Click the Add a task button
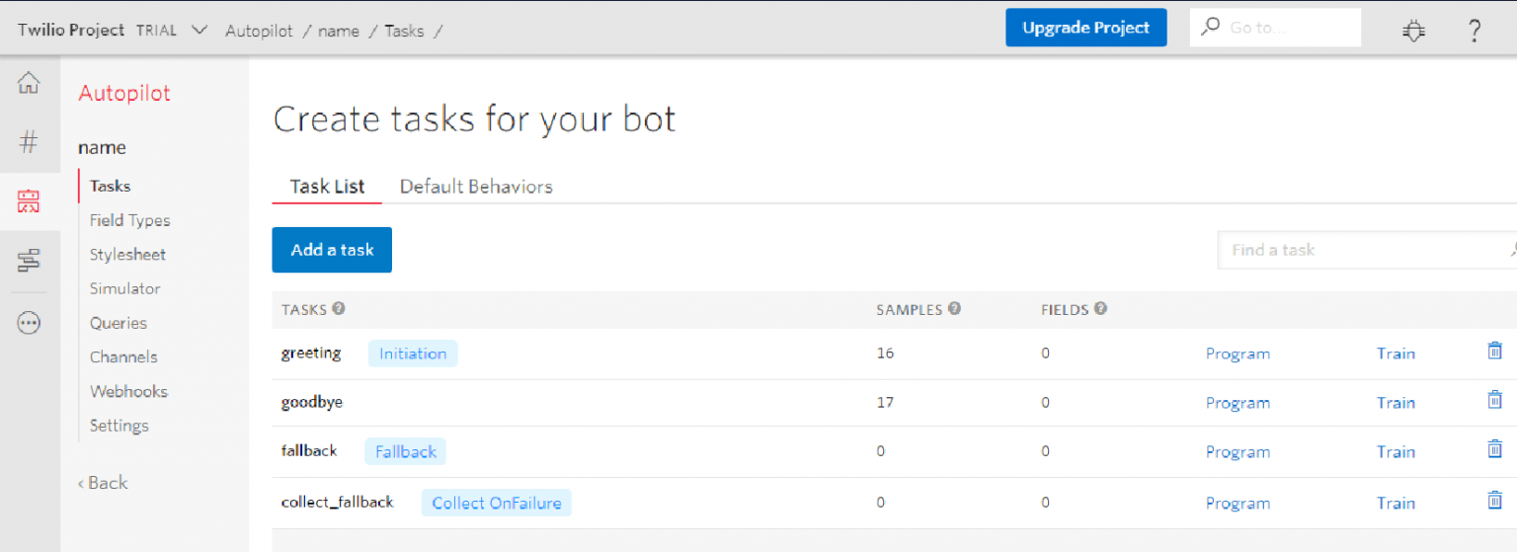Viewport: 1517px width, 552px height. 332,250
